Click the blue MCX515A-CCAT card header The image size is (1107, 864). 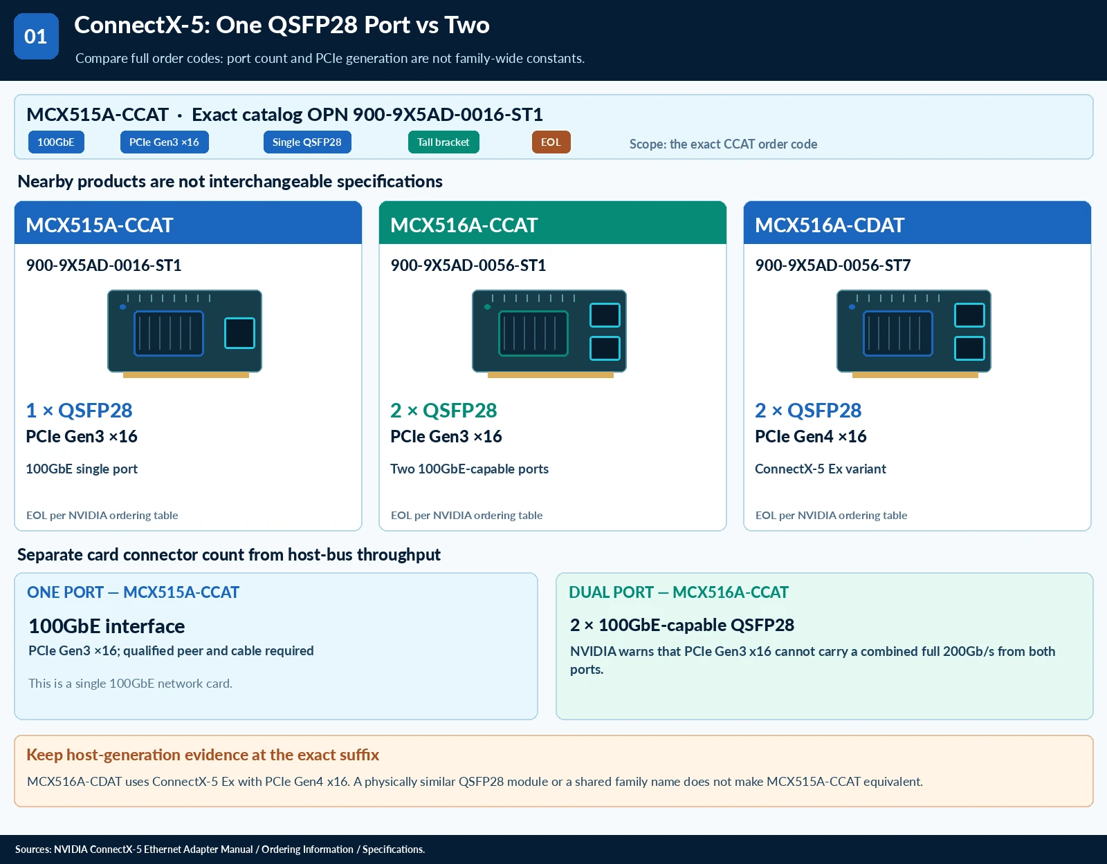click(188, 223)
